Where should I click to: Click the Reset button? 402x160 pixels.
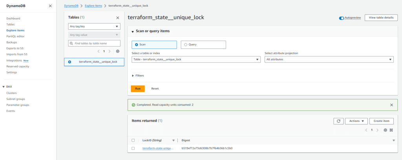[x=155, y=89]
